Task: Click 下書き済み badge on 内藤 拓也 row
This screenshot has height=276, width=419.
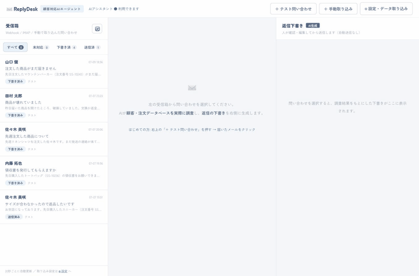Action: [x=15, y=183]
